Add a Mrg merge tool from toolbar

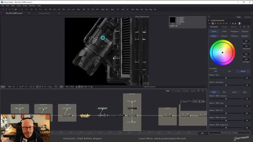tap(103, 9)
